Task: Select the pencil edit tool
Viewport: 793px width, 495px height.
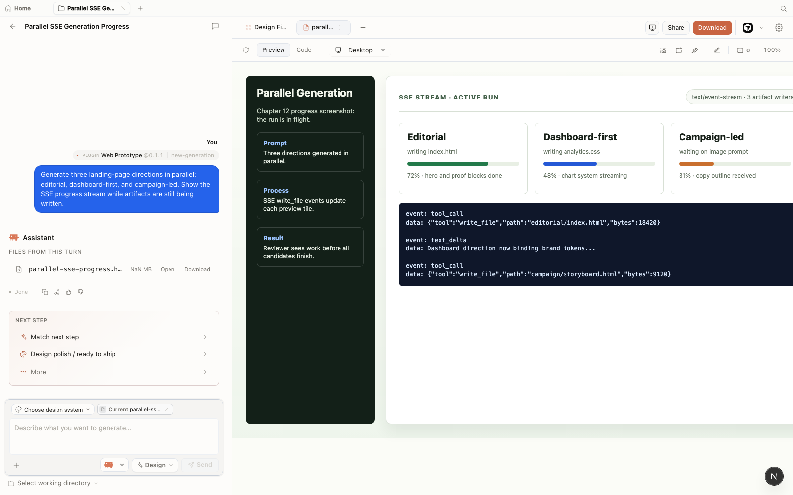Action: coord(717,50)
